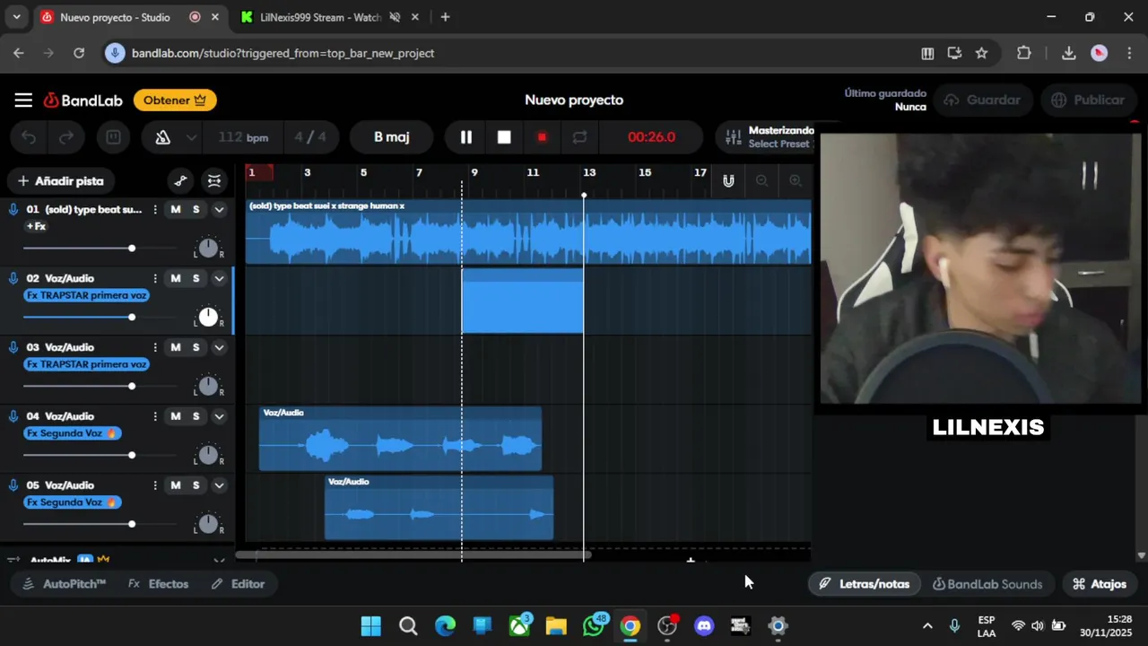1148x646 pixels.
Task: Change the 4 / 4 time signature
Action: (x=310, y=137)
